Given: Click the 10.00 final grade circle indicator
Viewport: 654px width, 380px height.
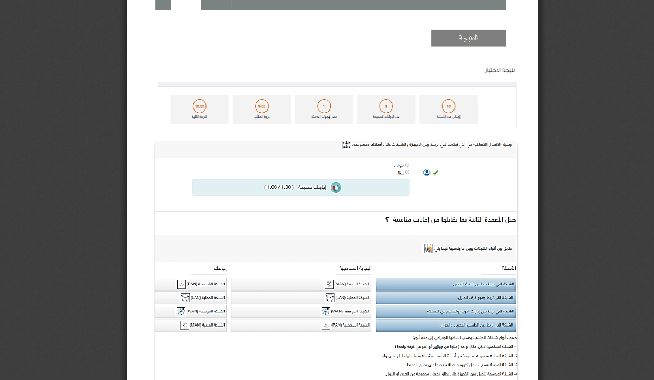Looking at the screenshot, I should tap(199, 106).
